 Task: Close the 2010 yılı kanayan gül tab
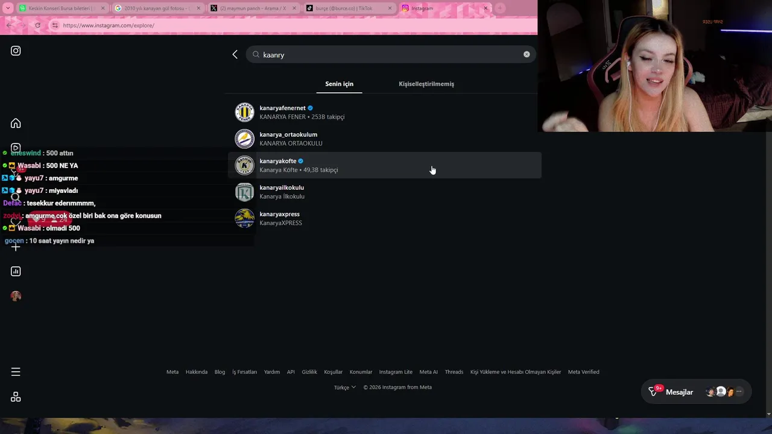coord(198,8)
